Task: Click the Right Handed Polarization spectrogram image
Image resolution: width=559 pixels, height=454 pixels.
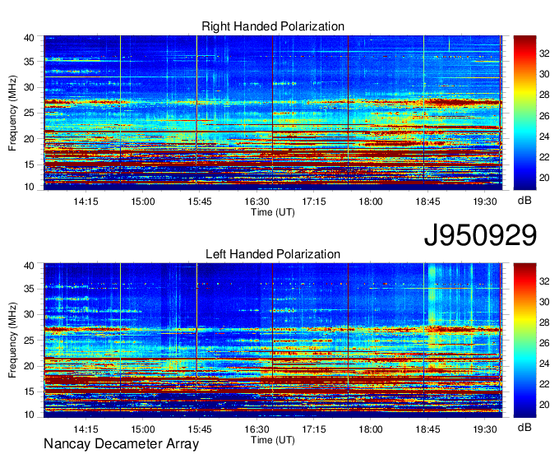Action: pyautogui.click(x=273, y=113)
